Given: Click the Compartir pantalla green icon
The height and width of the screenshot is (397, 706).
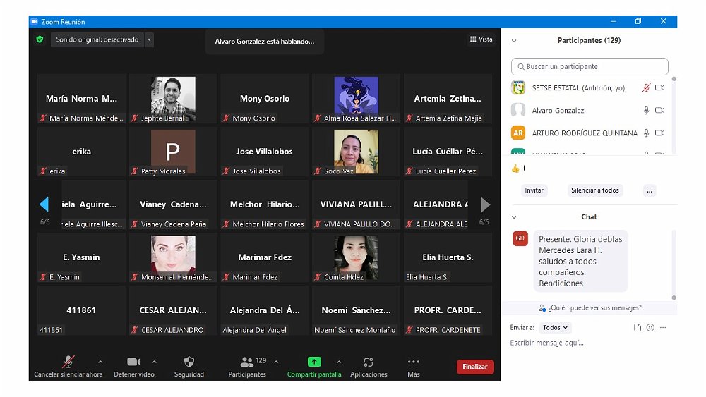Looking at the screenshot, I should [x=314, y=362].
